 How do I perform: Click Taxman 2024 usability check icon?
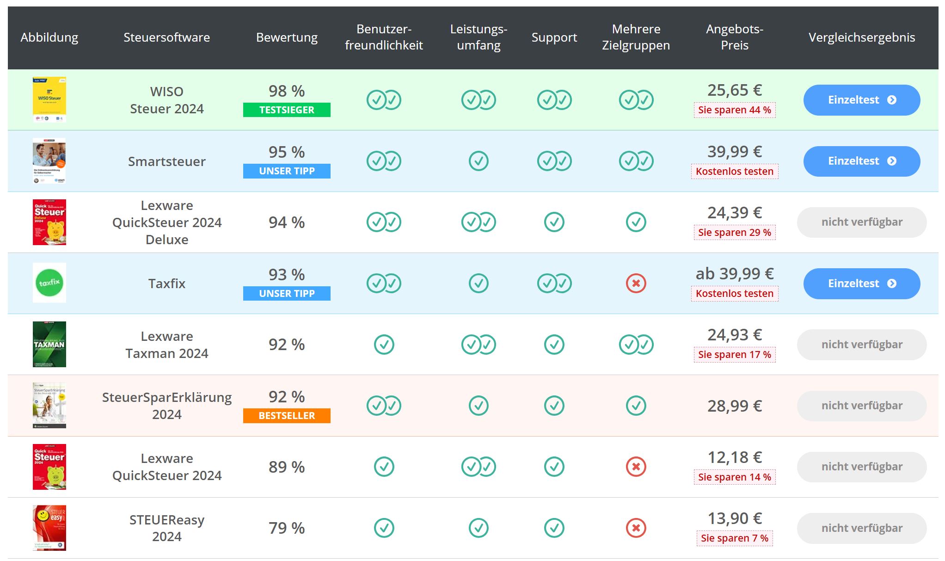click(384, 345)
